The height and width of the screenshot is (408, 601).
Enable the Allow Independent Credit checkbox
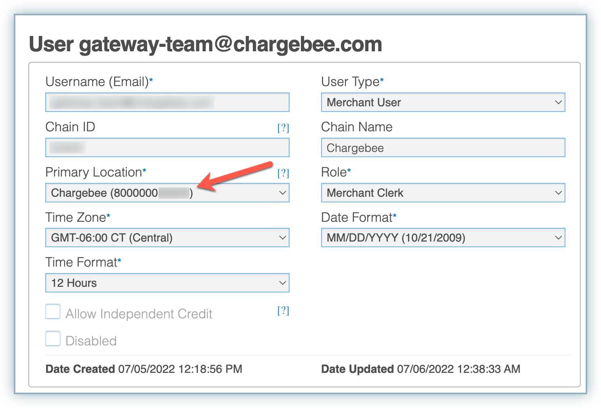click(53, 312)
